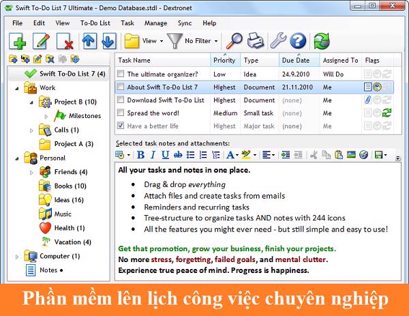Sort by the Task Name column header
Viewport: 409px width, 316px height.
tap(163, 60)
